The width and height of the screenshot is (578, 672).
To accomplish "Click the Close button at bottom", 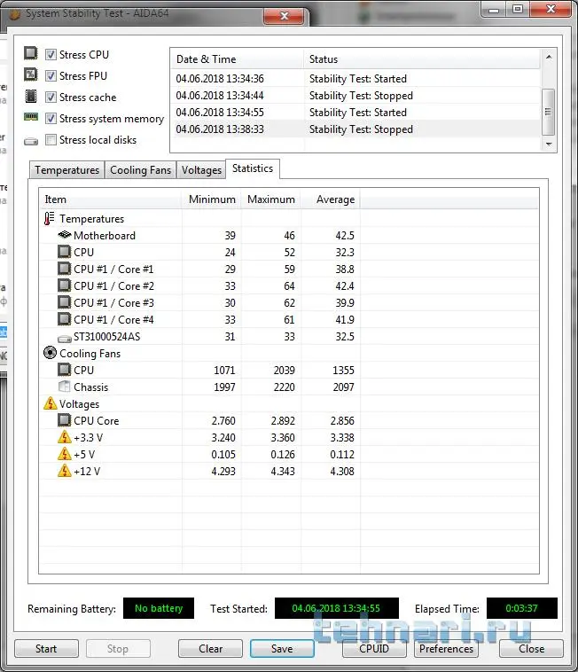I will click(531, 648).
